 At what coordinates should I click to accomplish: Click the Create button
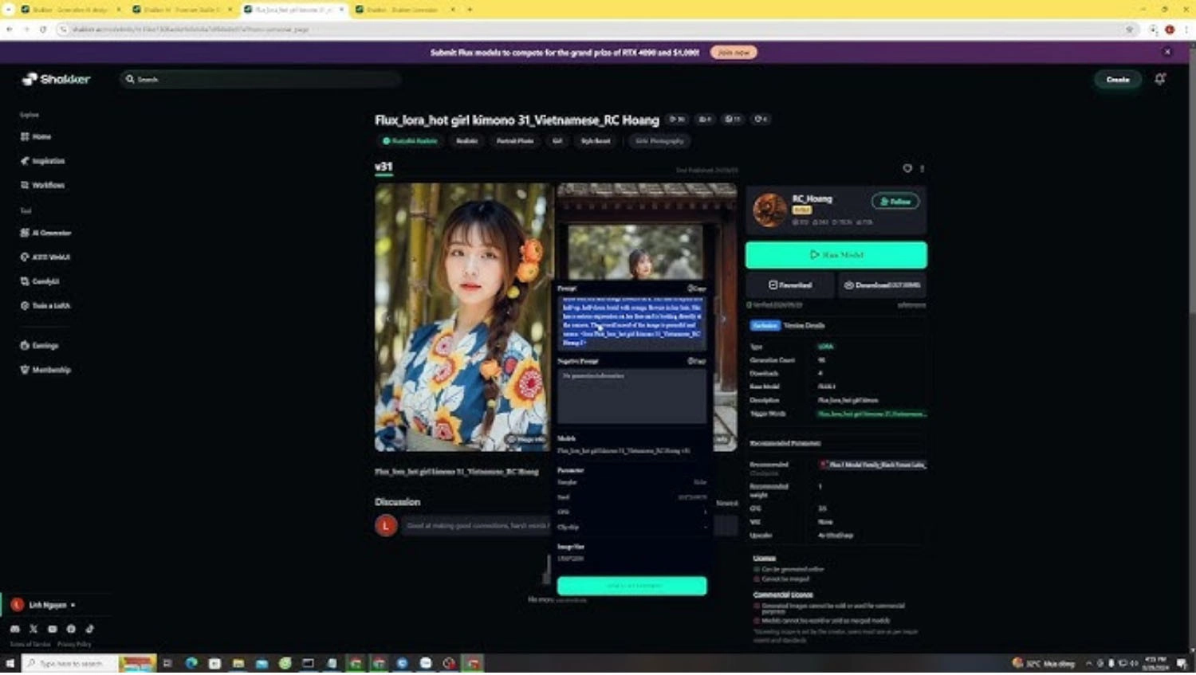pyautogui.click(x=1118, y=79)
